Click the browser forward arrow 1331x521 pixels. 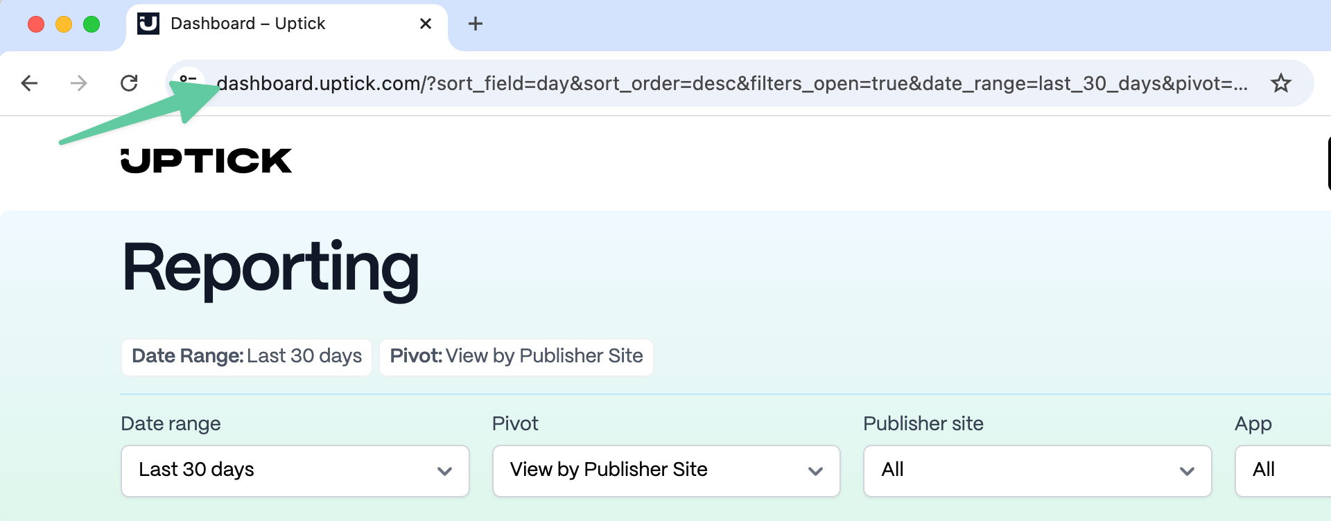79,83
